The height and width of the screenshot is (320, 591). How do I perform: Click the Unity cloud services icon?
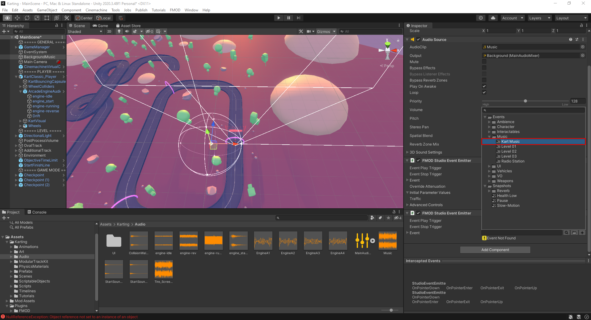493,18
